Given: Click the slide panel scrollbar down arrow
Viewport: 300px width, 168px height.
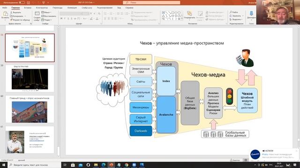Looking at the screenshot, I should tap(58, 157).
